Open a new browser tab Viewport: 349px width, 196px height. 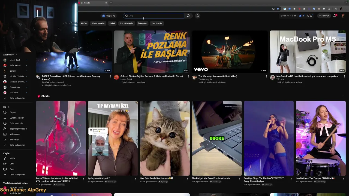click(x=111, y=3)
